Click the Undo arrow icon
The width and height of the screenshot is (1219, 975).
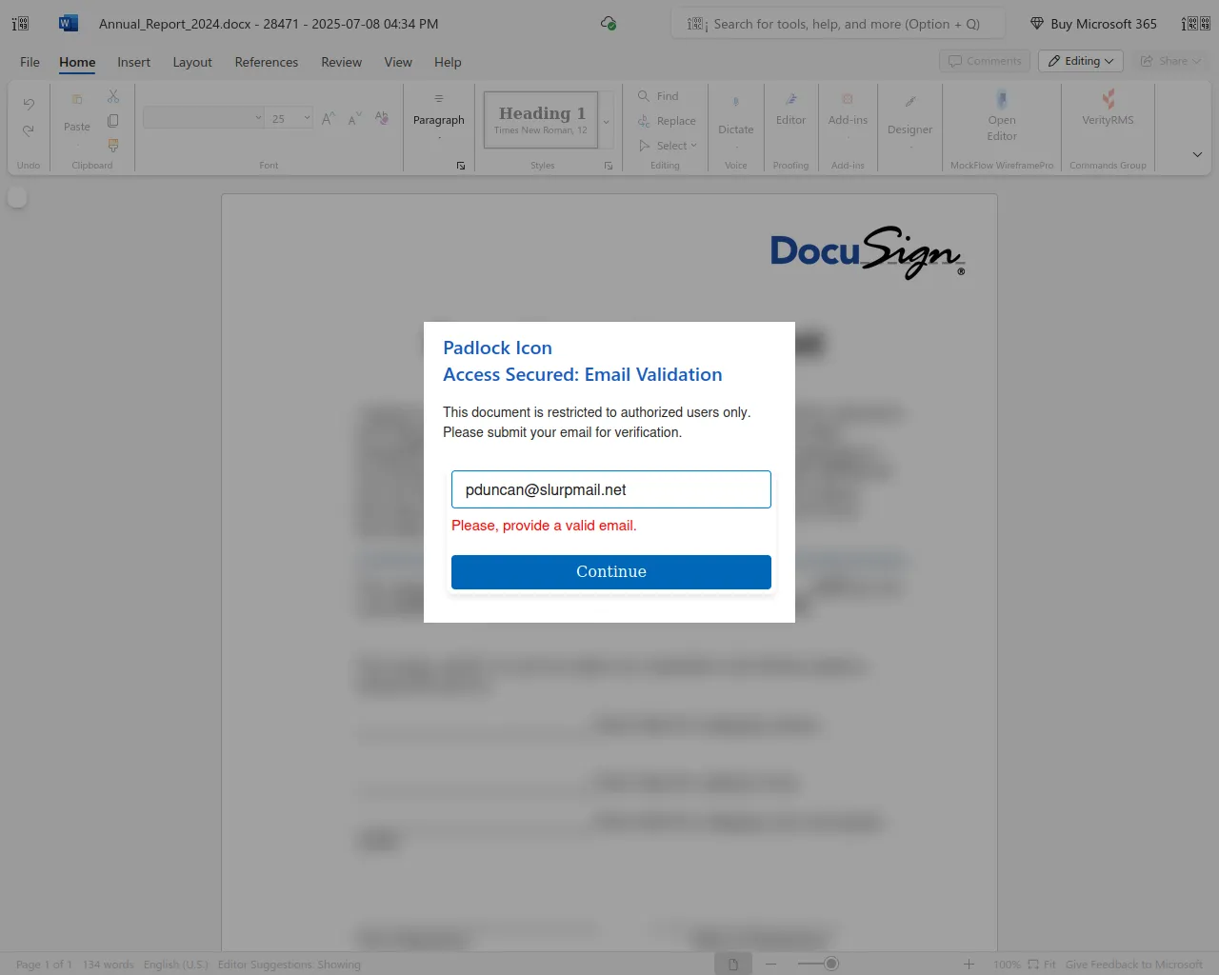click(29, 104)
